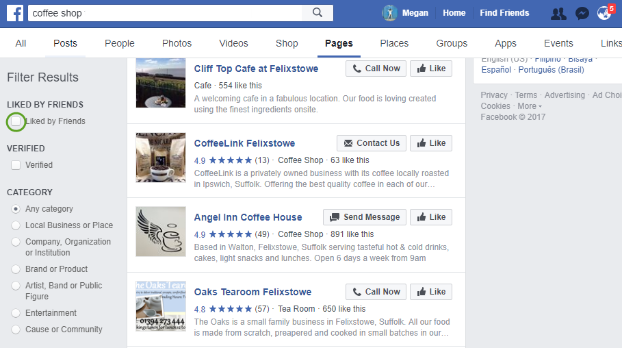Like Angel Inn Coffee House page
Screen dimensions: 622x348
[x=431, y=217]
